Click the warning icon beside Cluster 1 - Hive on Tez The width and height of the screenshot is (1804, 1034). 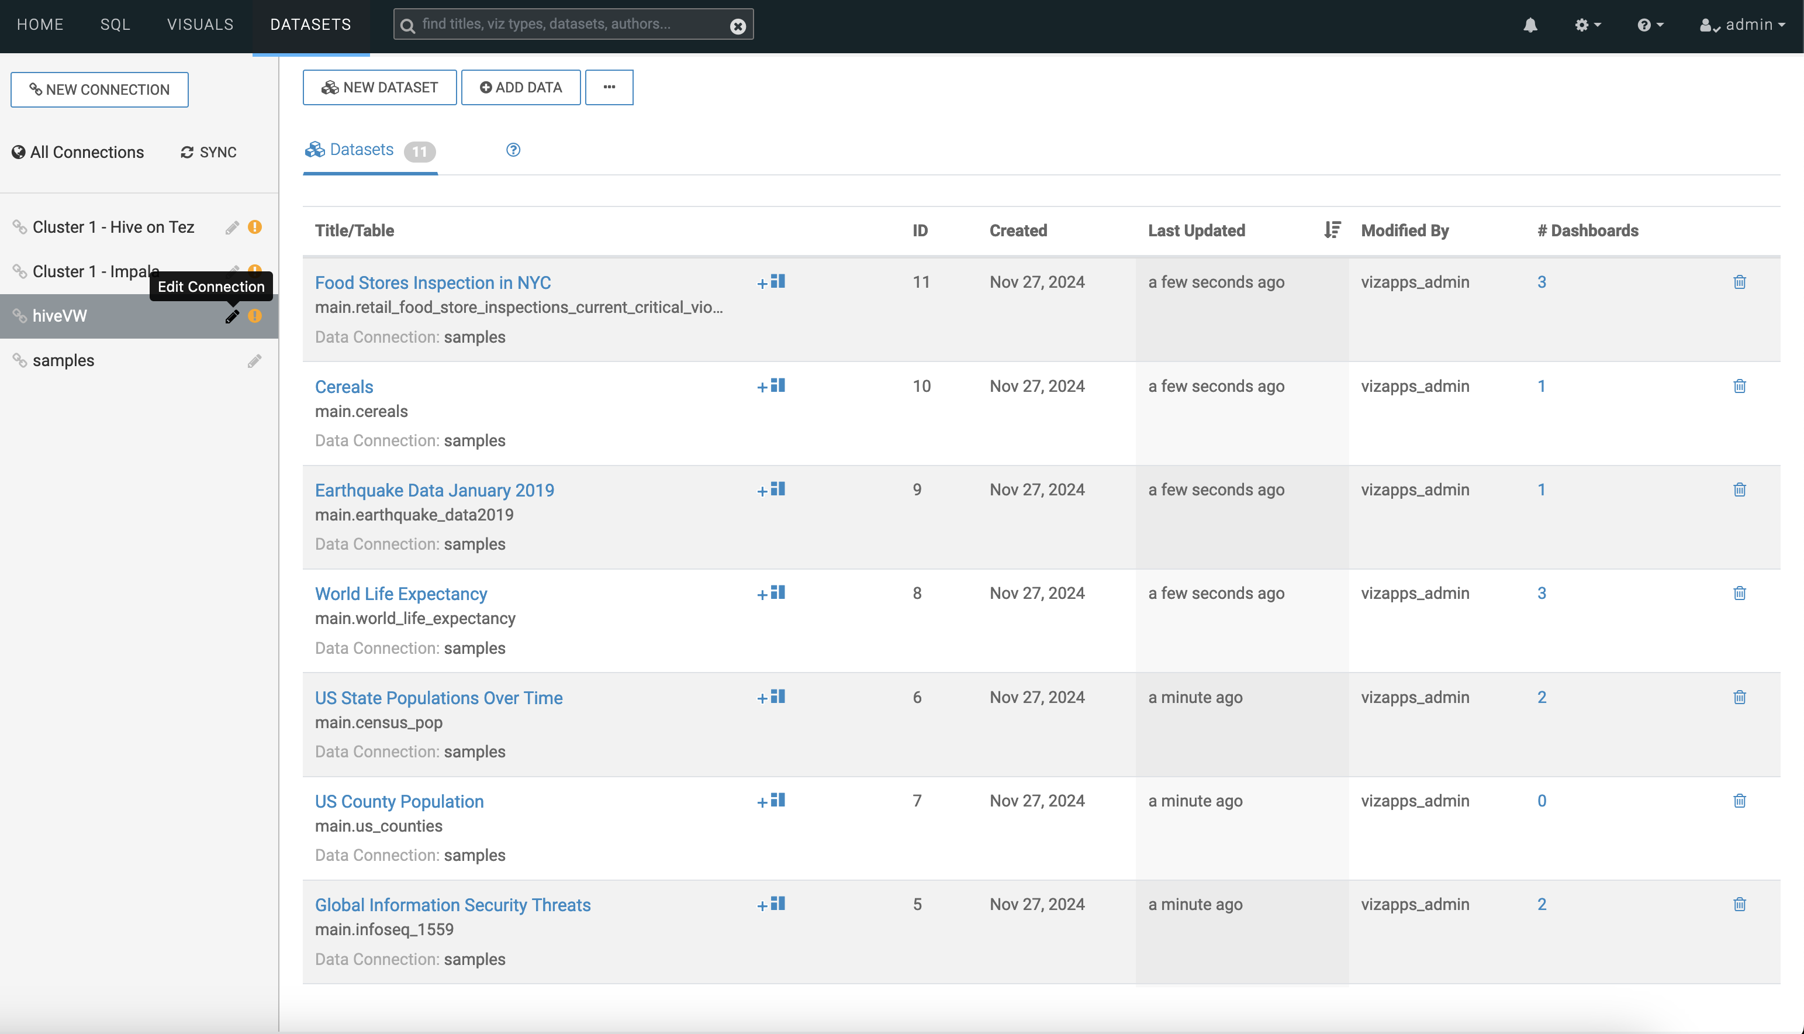coord(255,228)
